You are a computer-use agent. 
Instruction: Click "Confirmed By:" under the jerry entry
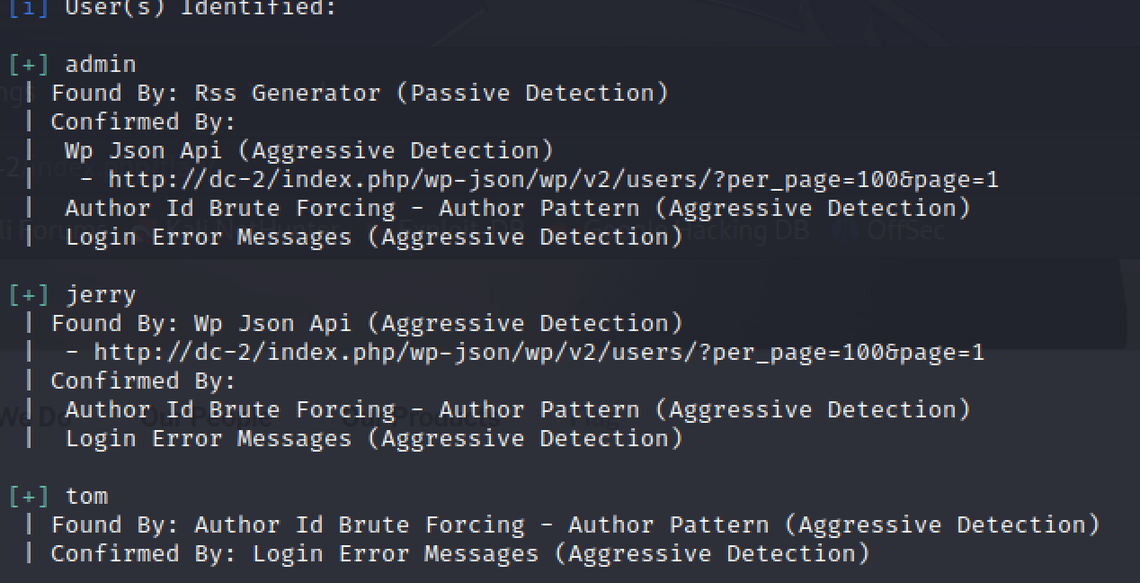[143, 381]
